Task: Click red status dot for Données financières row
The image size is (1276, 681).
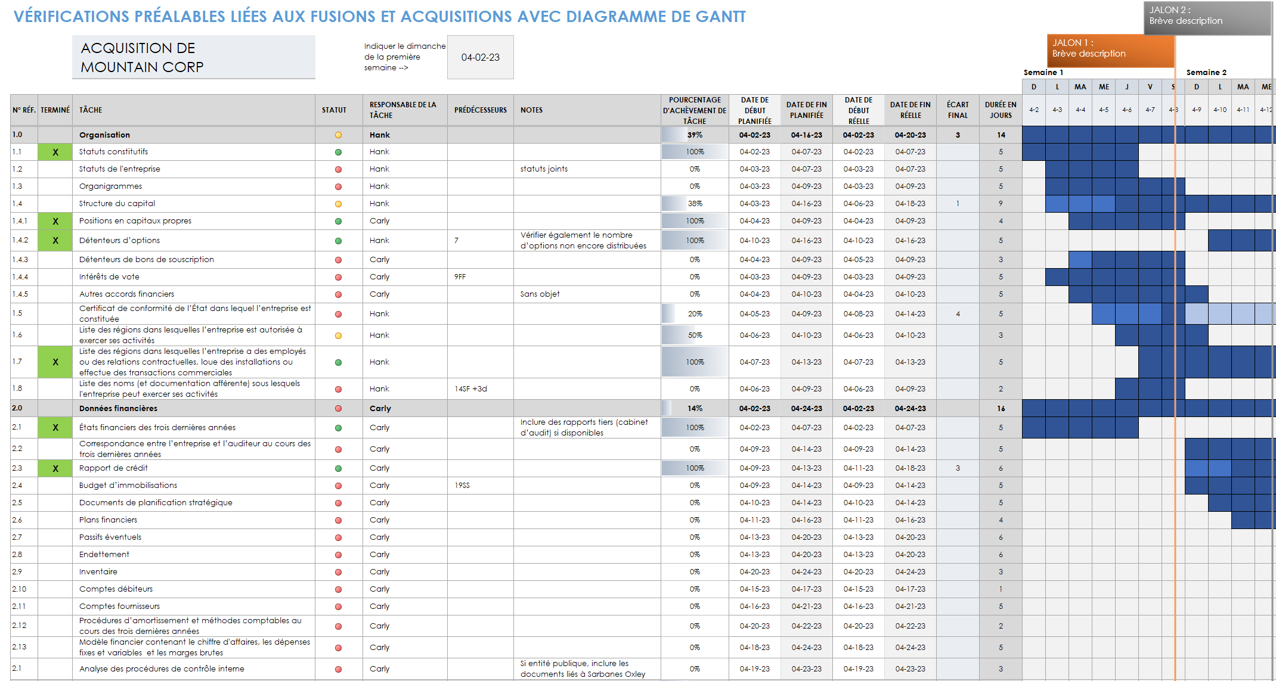Action: point(338,409)
